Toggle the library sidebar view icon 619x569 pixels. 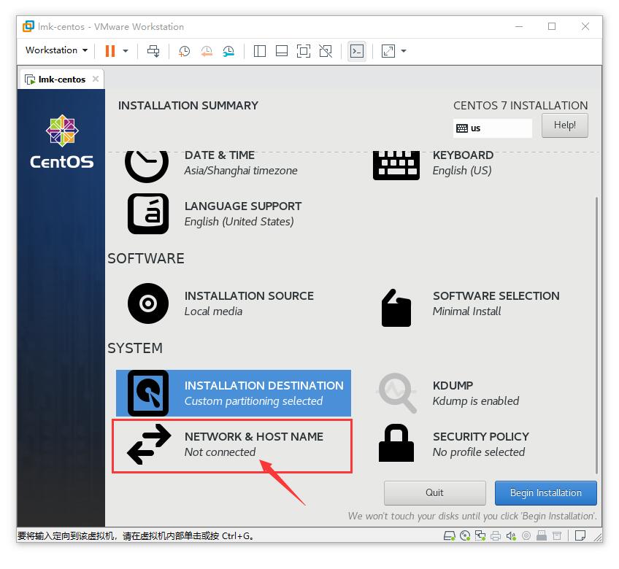[259, 51]
